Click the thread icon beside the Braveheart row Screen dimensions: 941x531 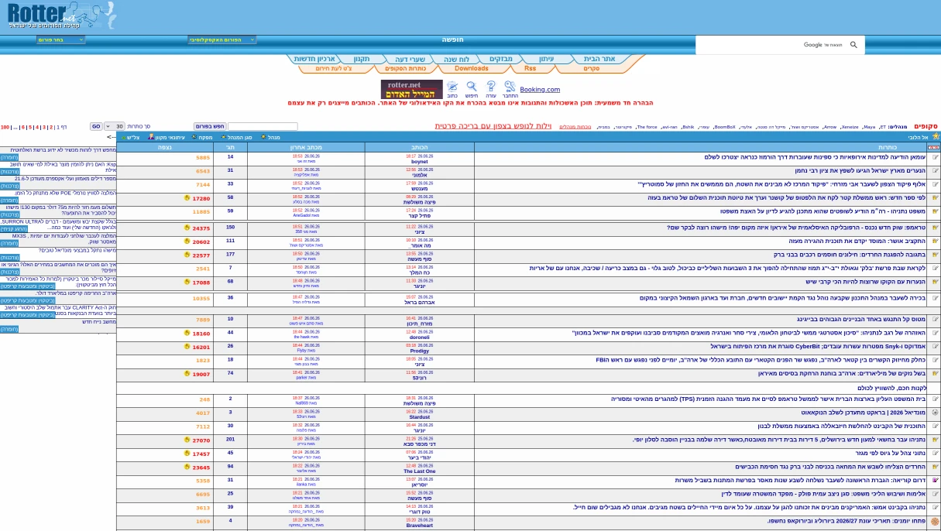coord(935,522)
